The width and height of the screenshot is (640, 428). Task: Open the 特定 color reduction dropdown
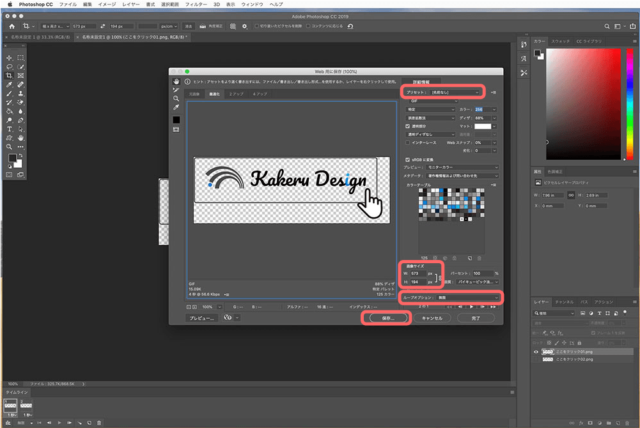click(x=431, y=109)
